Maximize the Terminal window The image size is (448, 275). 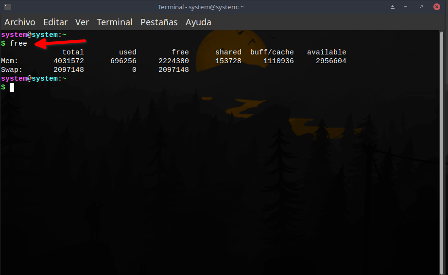pyautogui.click(x=421, y=7)
